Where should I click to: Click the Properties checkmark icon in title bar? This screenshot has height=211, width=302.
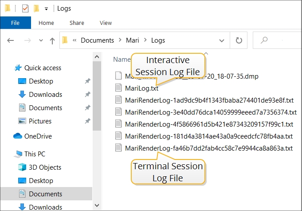click(25, 8)
